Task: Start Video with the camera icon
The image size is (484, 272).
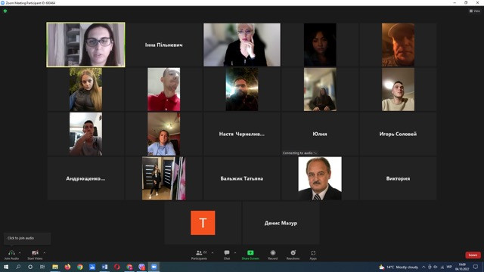Action: tap(35, 253)
